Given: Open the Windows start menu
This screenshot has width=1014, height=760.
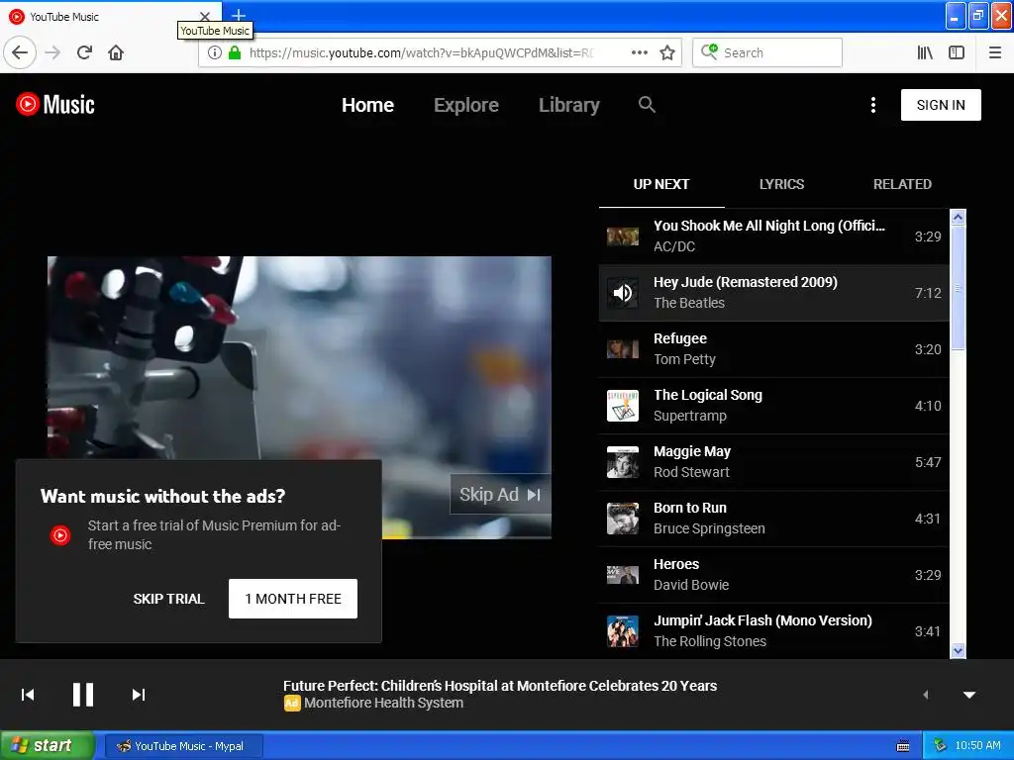Looking at the screenshot, I should (48, 746).
